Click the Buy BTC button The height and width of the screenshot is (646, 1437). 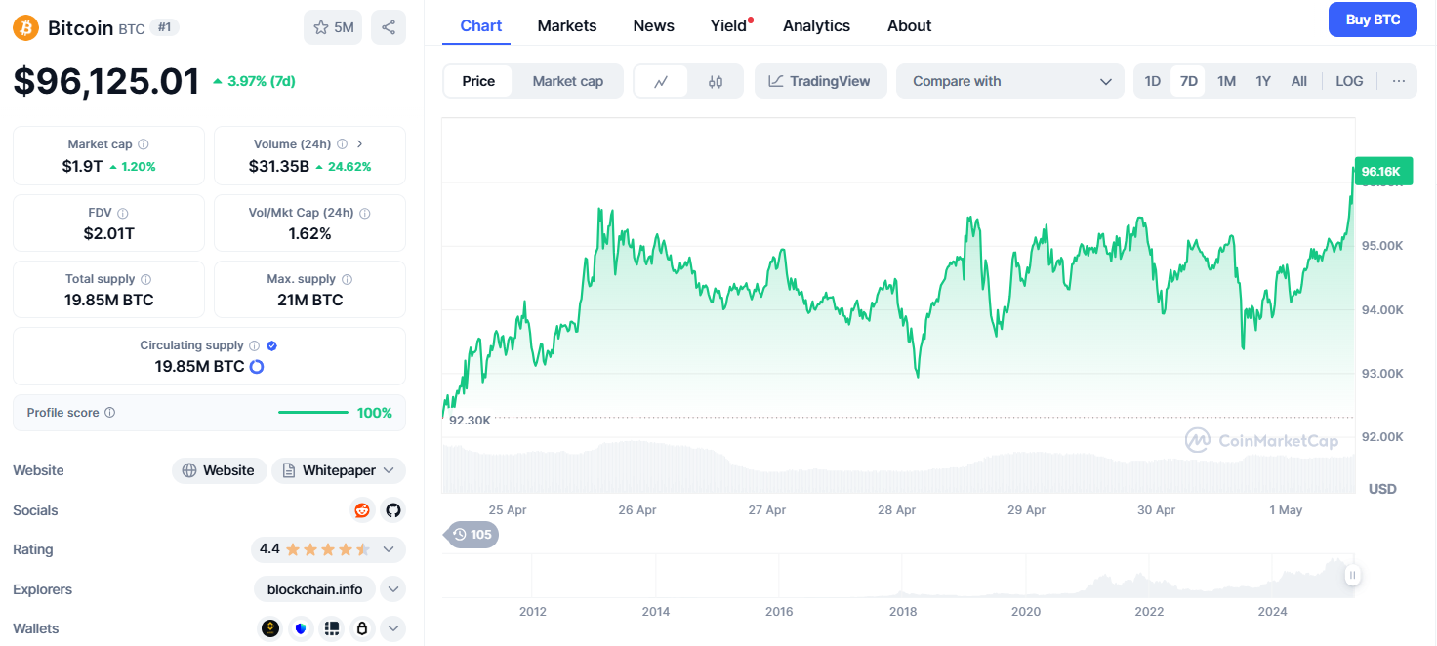tap(1373, 20)
